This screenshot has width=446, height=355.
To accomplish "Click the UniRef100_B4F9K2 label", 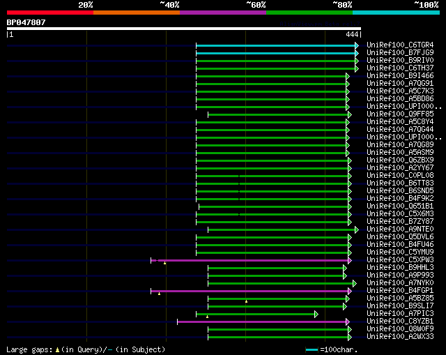I will (x=400, y=199).
